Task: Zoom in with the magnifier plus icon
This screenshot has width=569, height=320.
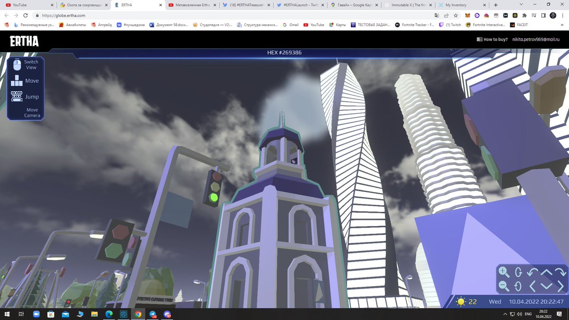Action: (504, 272)
